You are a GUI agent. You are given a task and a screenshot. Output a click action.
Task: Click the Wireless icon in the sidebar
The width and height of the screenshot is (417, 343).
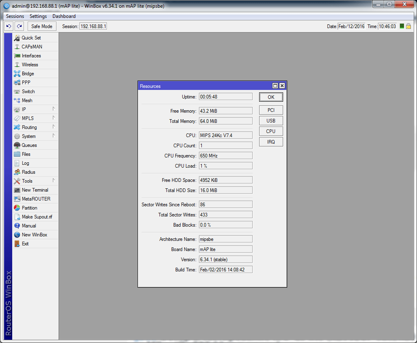point(17,65)
